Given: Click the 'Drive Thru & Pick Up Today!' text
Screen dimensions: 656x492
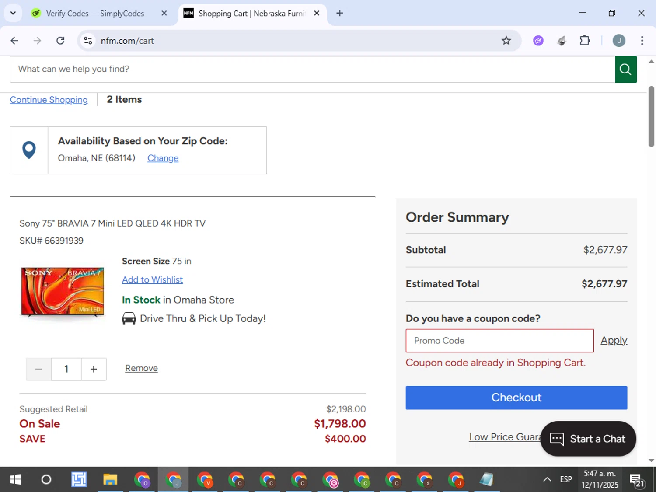Looking at the screenshot, I should 203,318.
